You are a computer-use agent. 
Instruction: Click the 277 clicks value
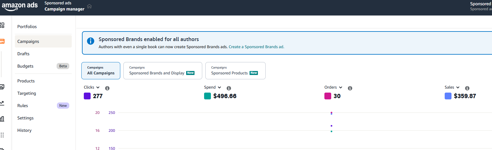[x=98, y=96]
